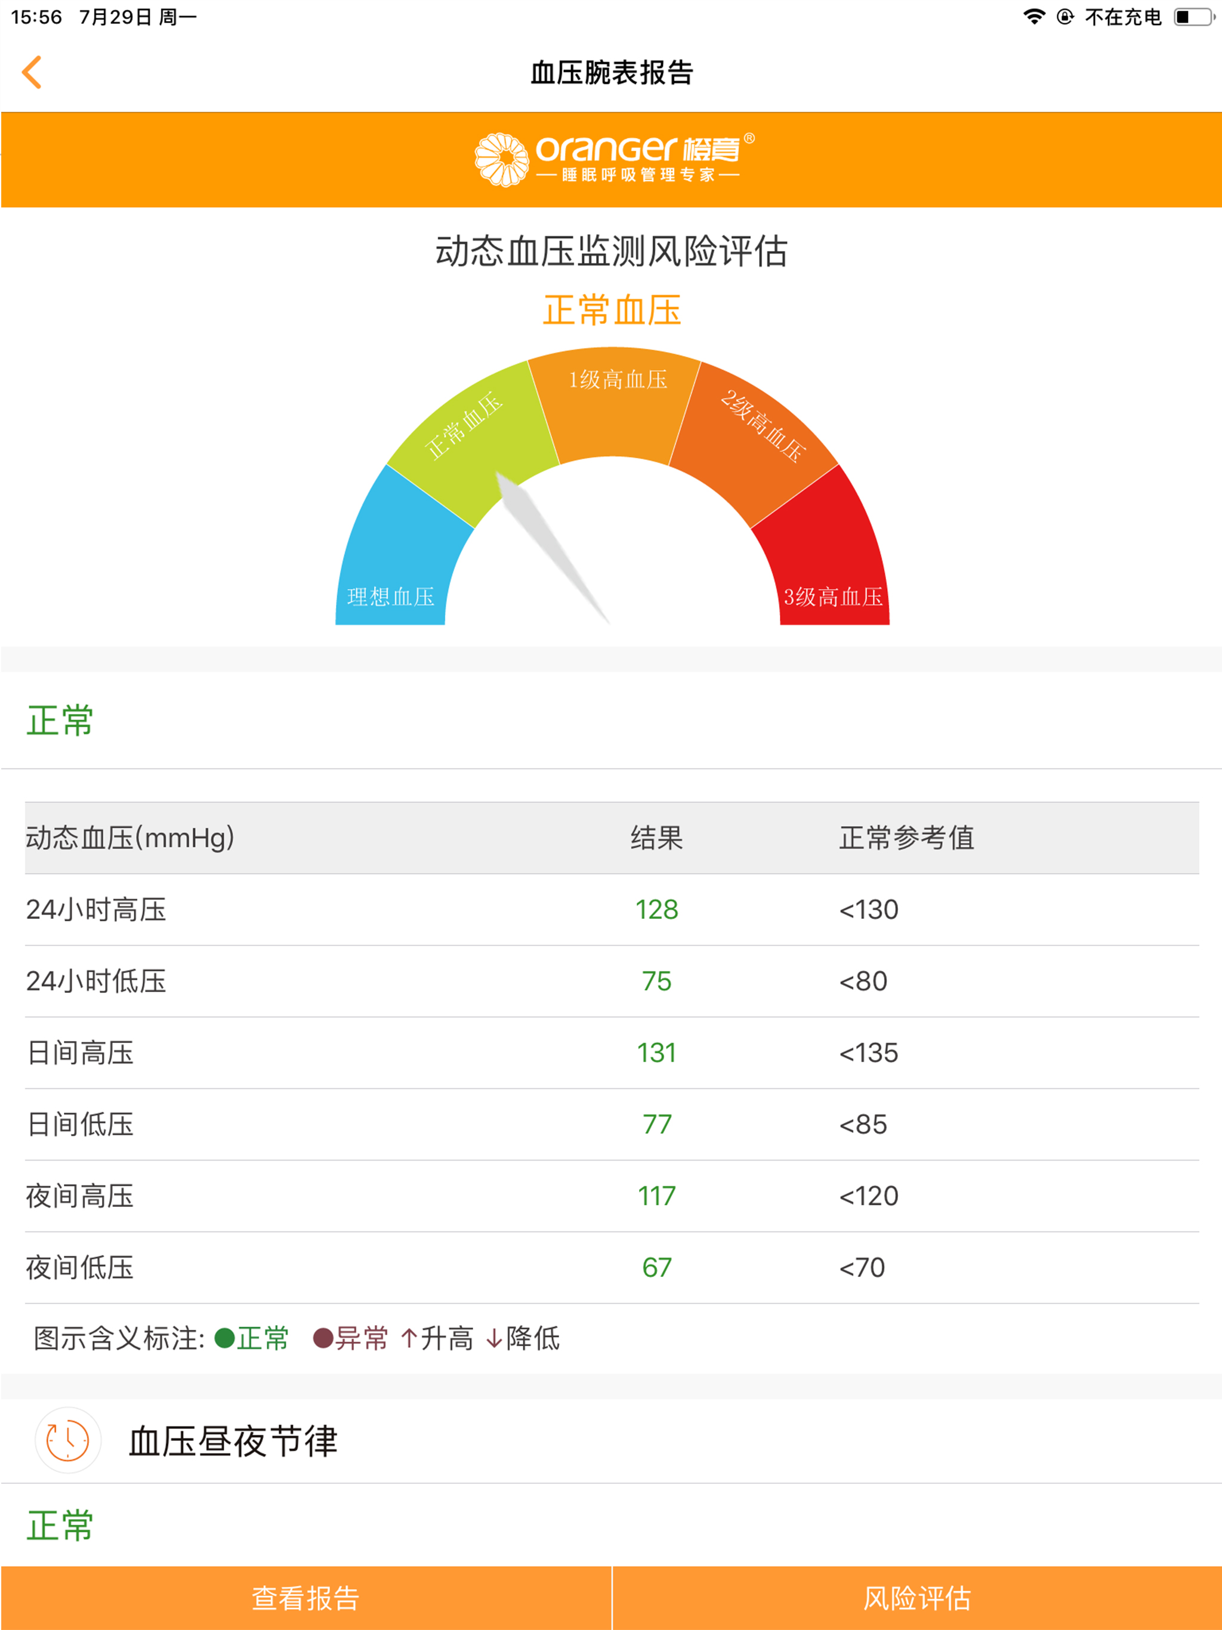Open the 查看报告 tab

point(306,1598)
